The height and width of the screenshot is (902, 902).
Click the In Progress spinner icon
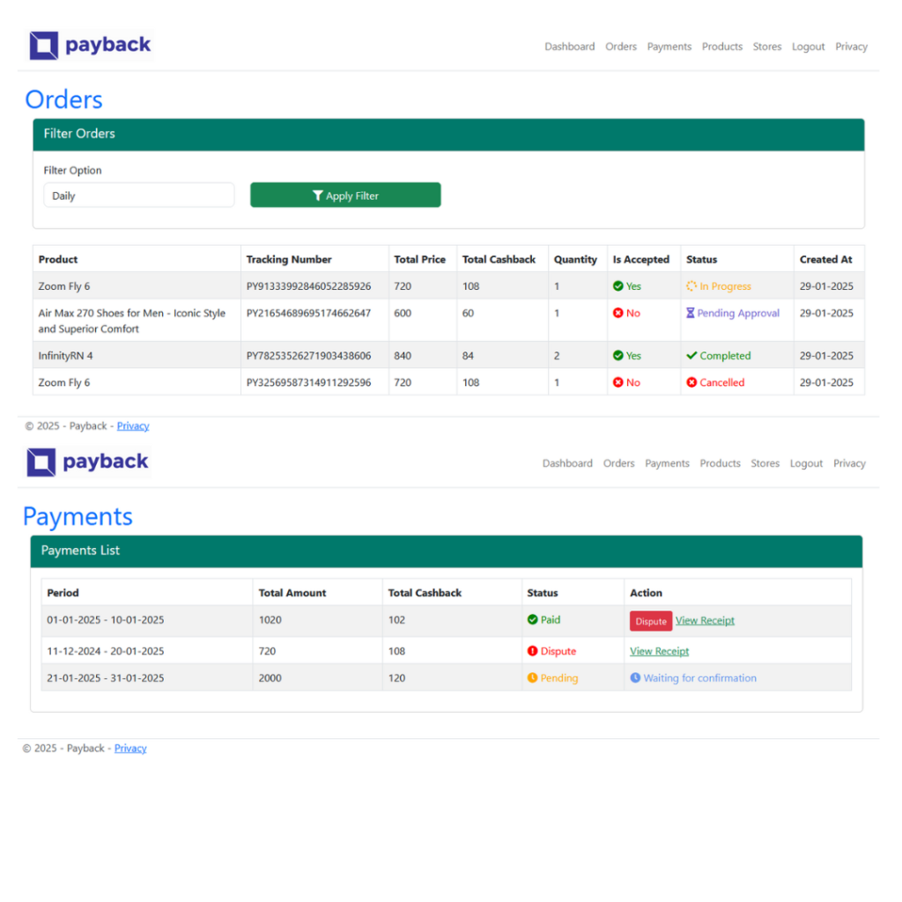pyautogui.click(x=691, y=286)
